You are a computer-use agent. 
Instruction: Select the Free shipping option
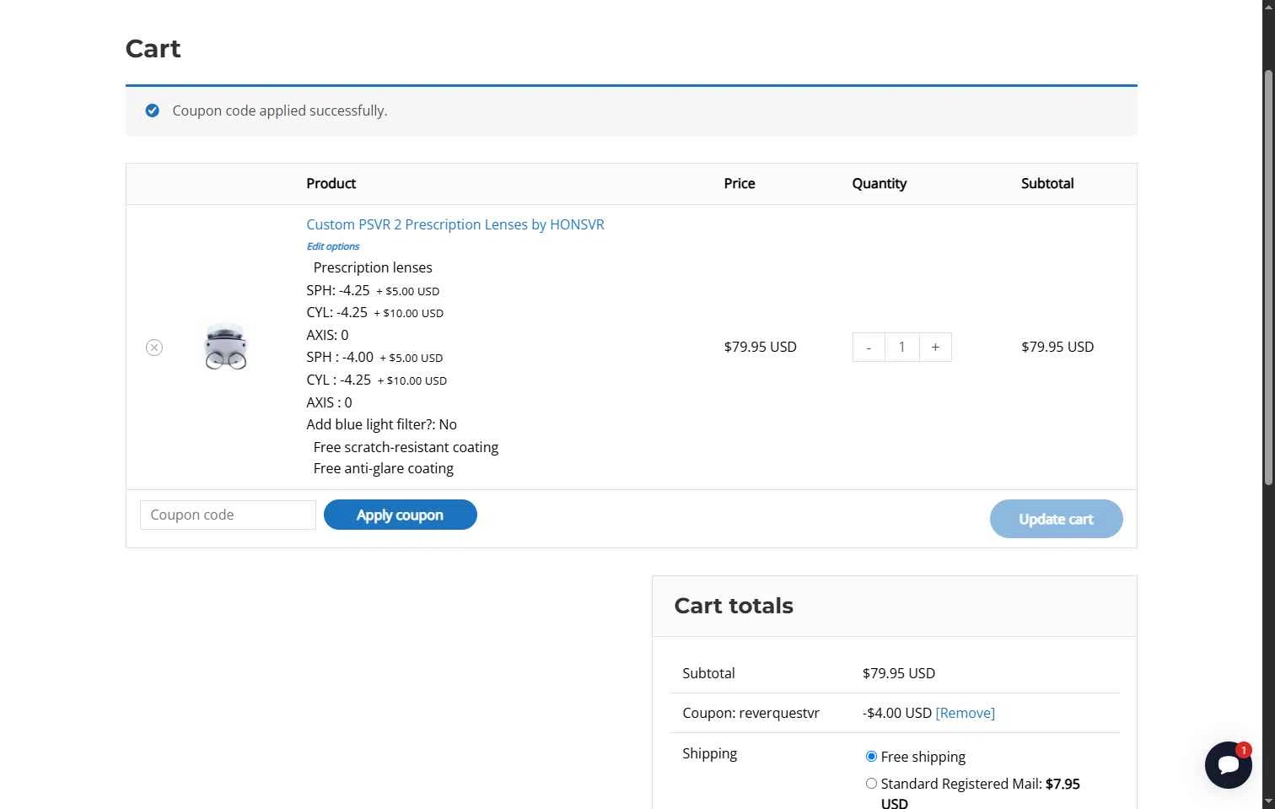click(x=871, y=757)
